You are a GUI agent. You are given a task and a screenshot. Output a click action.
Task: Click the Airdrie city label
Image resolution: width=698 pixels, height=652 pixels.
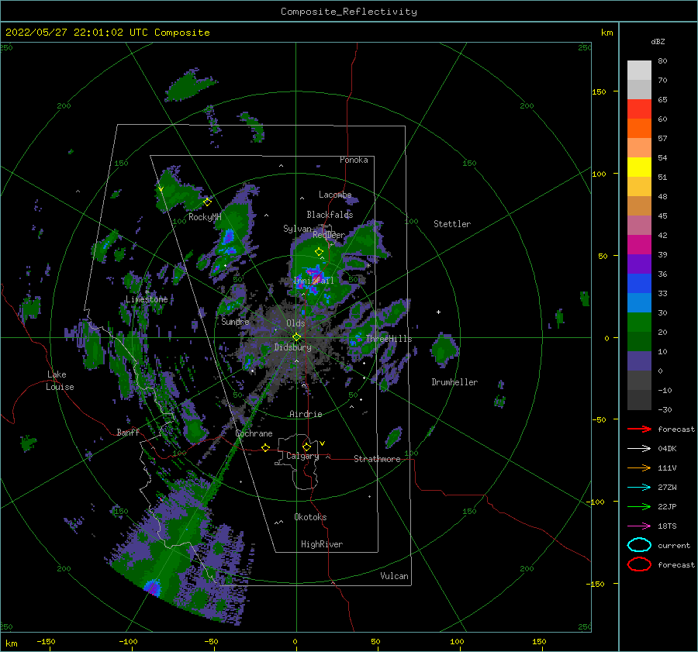click(306, 414)
